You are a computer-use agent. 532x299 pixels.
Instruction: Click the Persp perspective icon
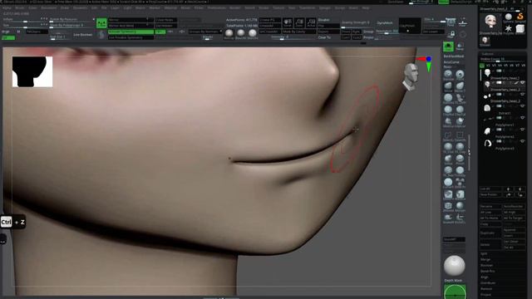451,22
